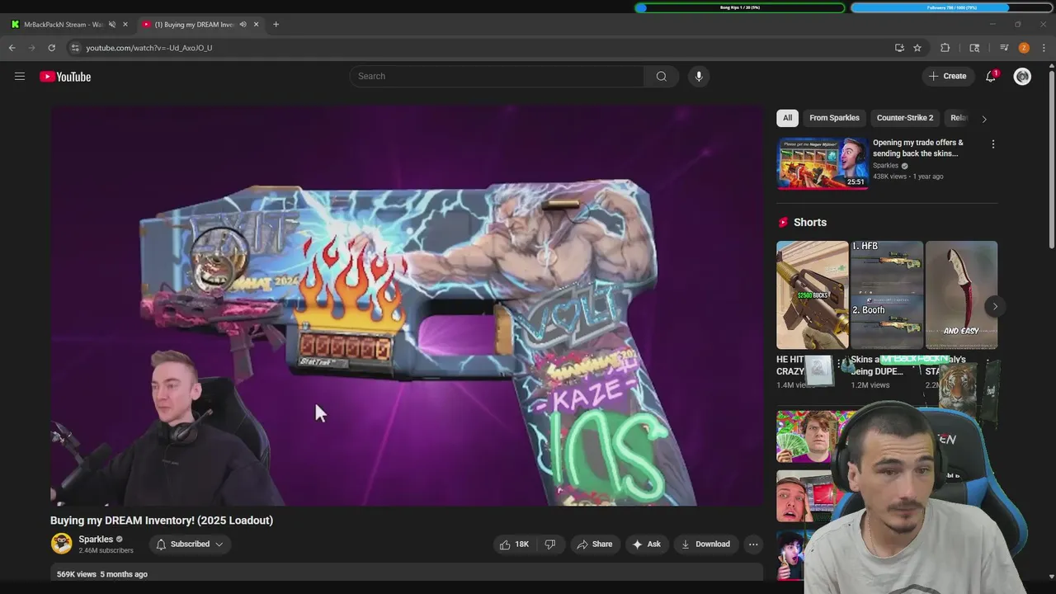The height and width of the screenshot is (594, 1056).
Task: Open the YouTube hamburger guide menu
Action: (x=20, y=77)
